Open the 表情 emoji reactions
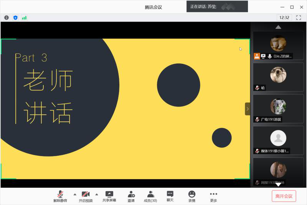 (x=191, y=196)
